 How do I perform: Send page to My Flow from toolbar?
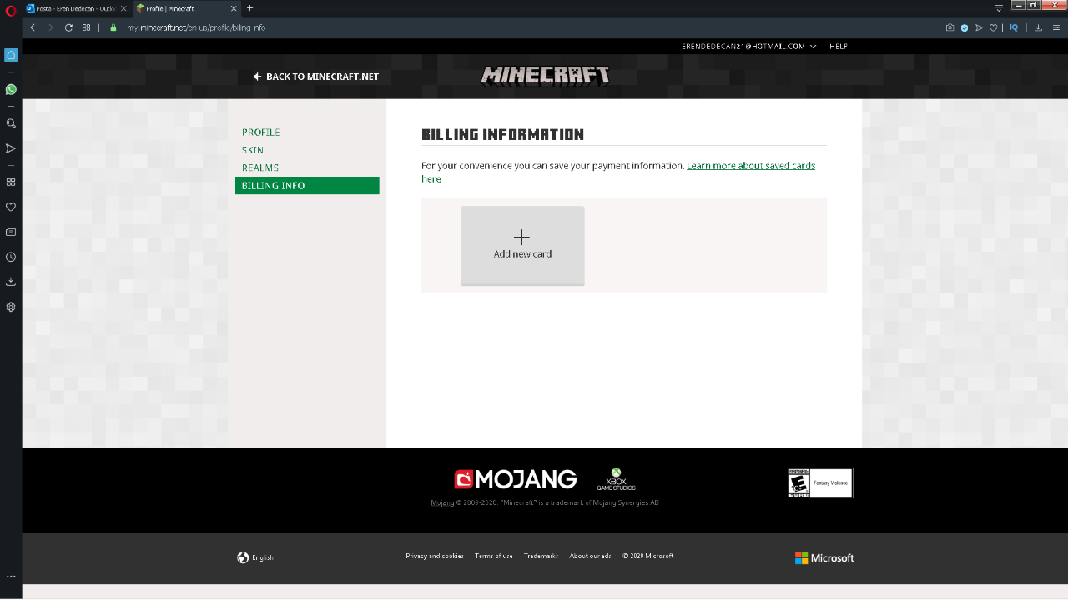(980, 27)
